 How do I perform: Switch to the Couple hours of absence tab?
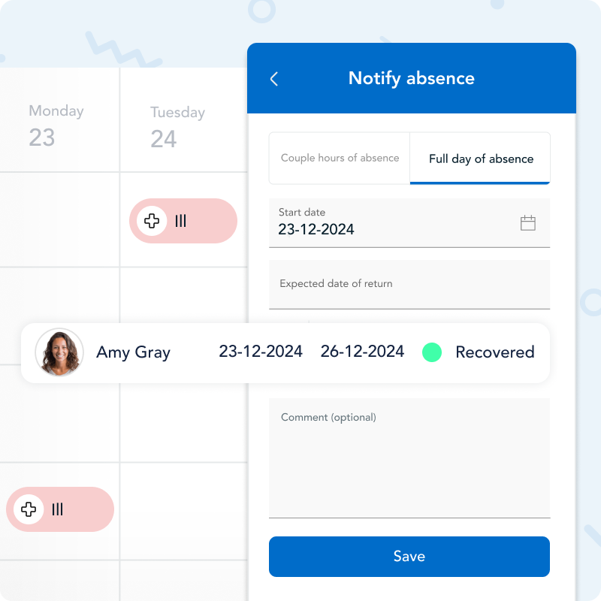[x=340, y=159]
